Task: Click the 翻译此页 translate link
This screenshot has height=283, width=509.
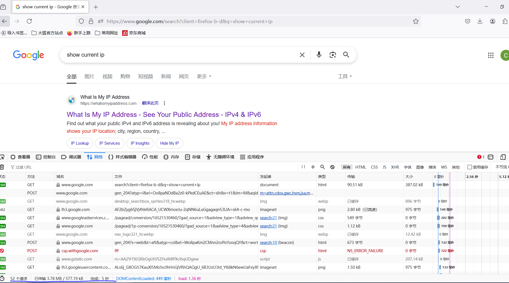Action: pos(150,103)
